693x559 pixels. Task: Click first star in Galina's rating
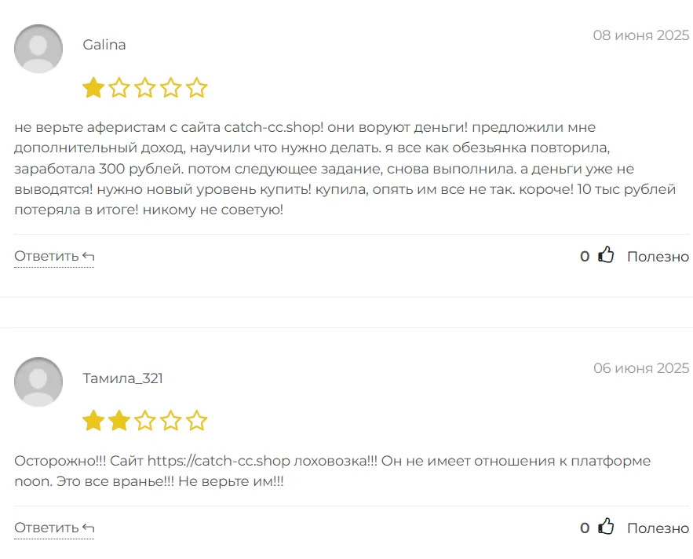[93, 88]
